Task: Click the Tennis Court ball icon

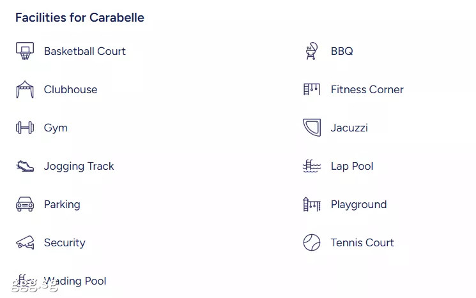Action: 312,242
